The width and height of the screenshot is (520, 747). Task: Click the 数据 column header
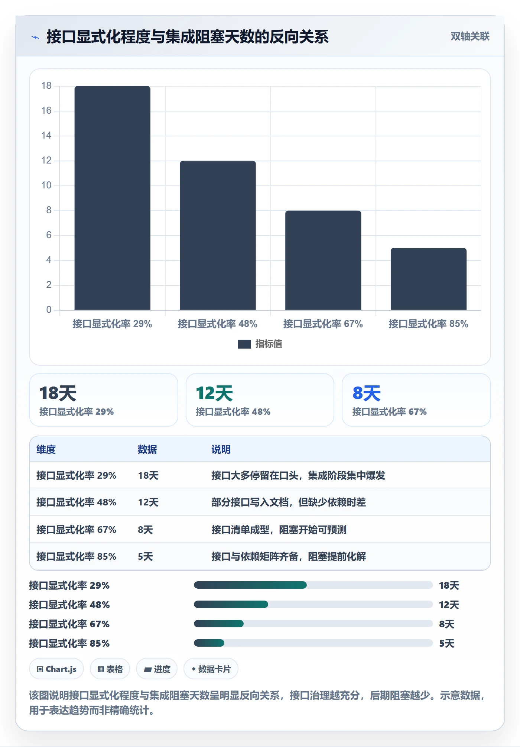tap(147, 449)
